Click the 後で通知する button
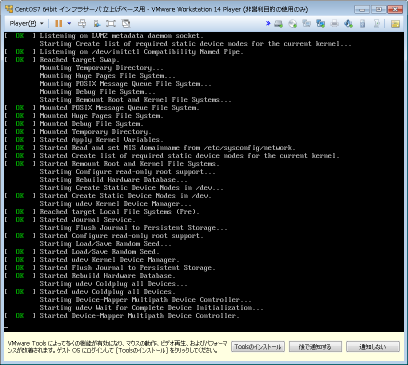Image resolution: width=408 pixels, height=365 pixels. click(315, 347)
